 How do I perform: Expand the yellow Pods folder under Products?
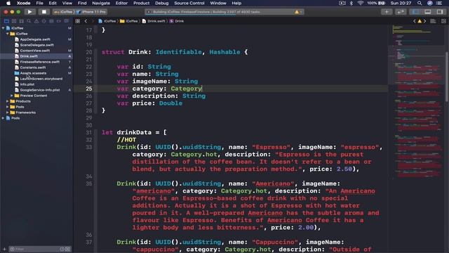pos(8,107)
